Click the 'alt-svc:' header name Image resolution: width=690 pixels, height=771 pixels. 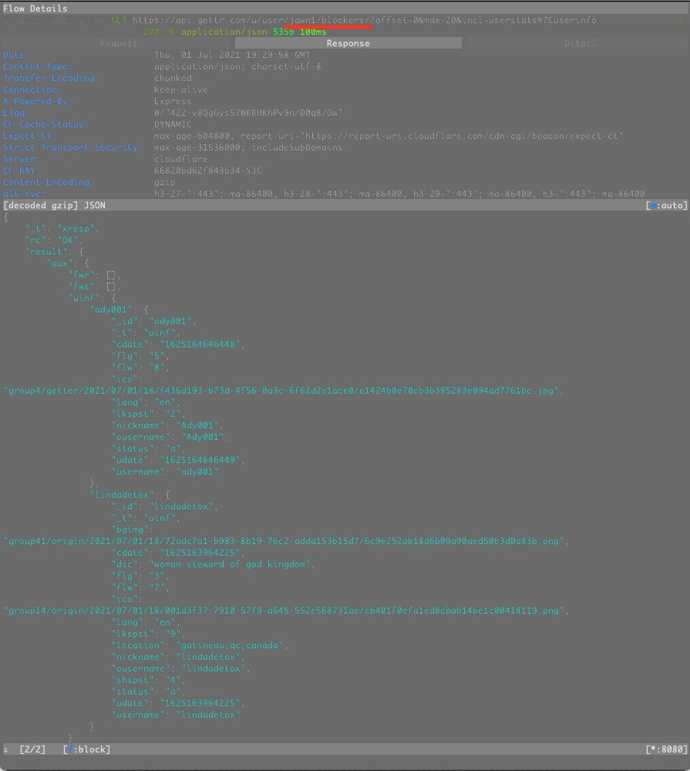(24, 194)
